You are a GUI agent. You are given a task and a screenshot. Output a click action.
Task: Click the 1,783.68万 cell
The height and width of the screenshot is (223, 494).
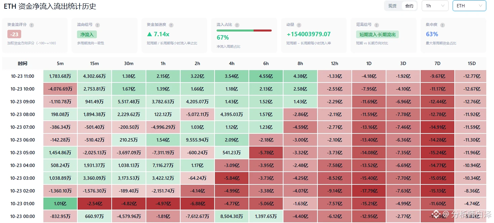point(60,76)
